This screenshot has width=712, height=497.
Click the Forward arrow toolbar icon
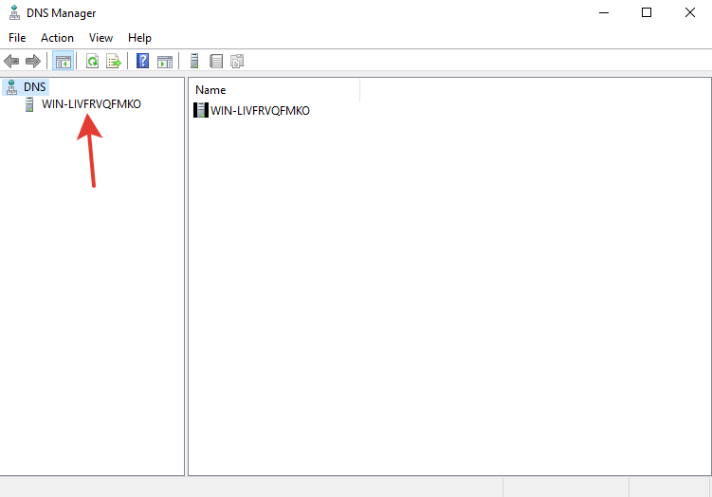coord(32,61)
